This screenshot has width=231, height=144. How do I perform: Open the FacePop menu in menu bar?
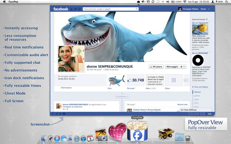point(13,2)
